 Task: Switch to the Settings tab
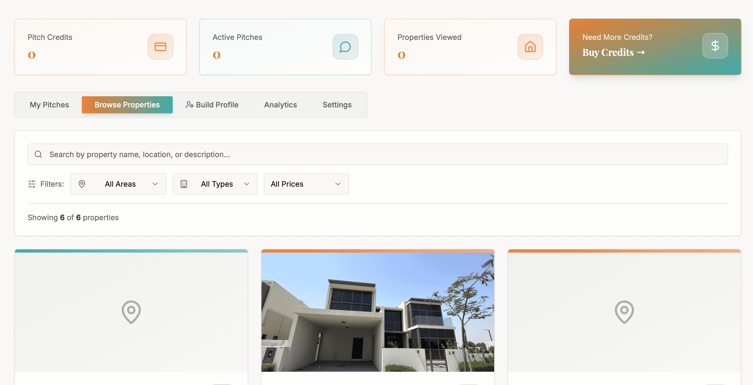coord(337,105)
